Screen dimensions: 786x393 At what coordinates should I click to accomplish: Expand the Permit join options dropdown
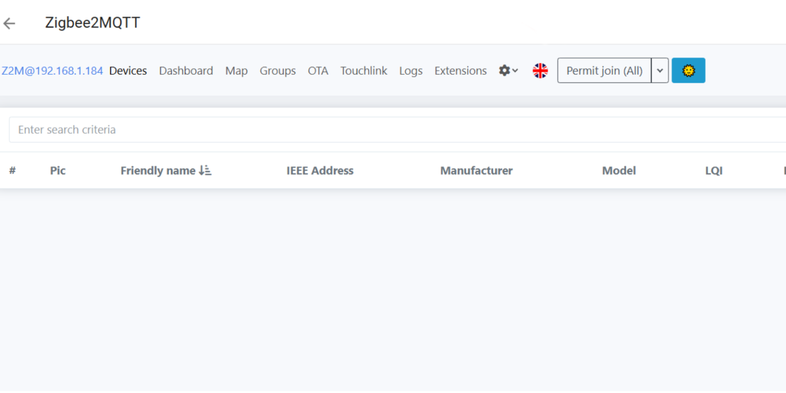(660, 71)
